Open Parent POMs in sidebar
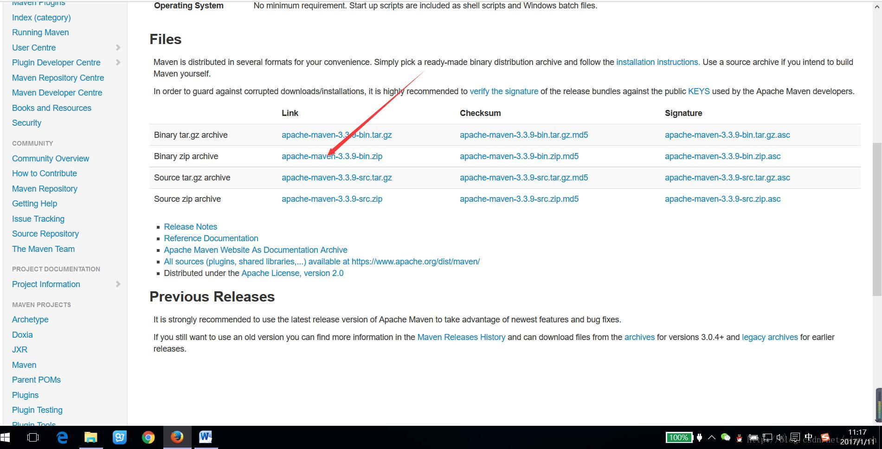The image size is (882, 449). click(36, 380)
